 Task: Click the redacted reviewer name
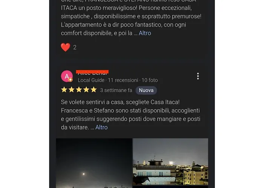pos(92,72)
